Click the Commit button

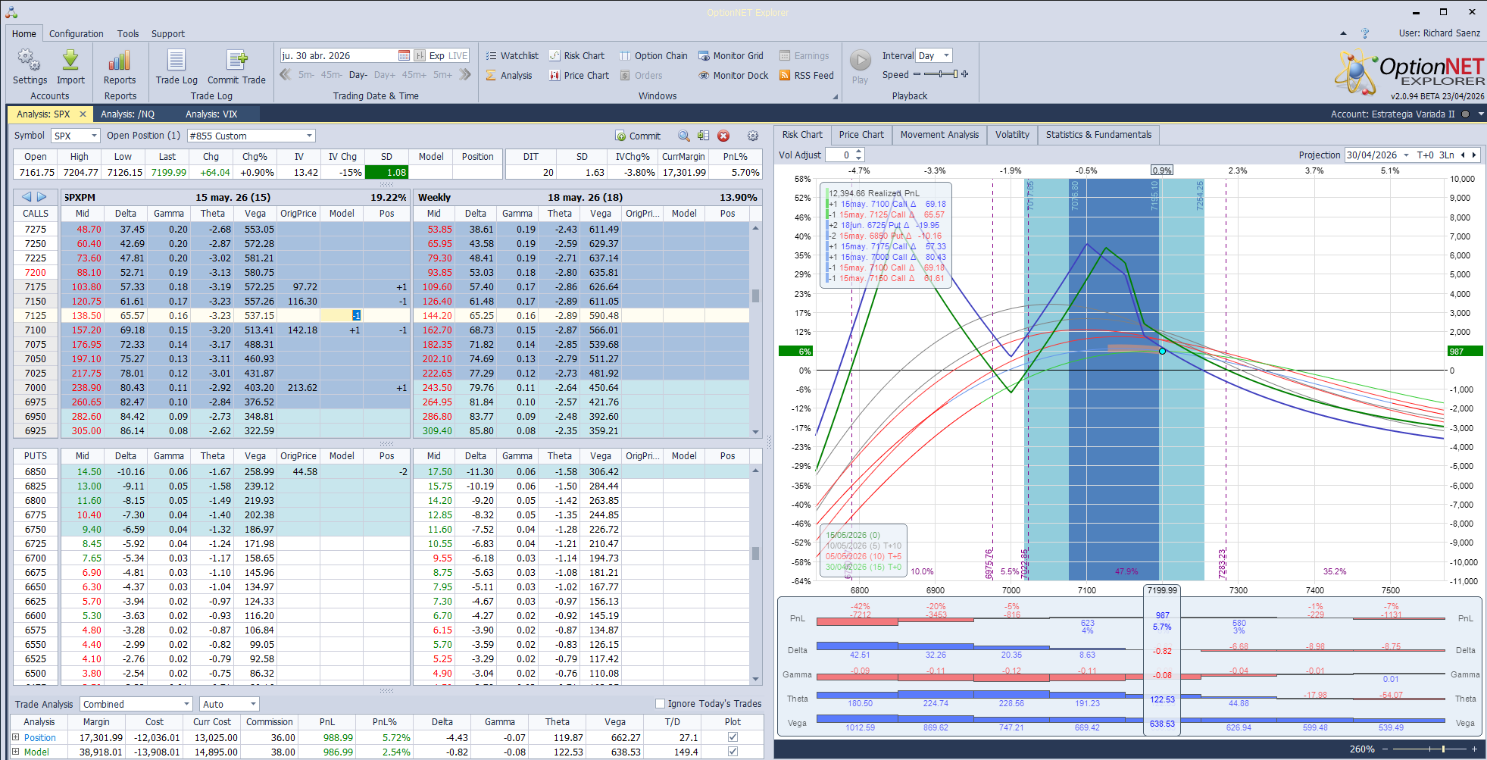point(639,136)
